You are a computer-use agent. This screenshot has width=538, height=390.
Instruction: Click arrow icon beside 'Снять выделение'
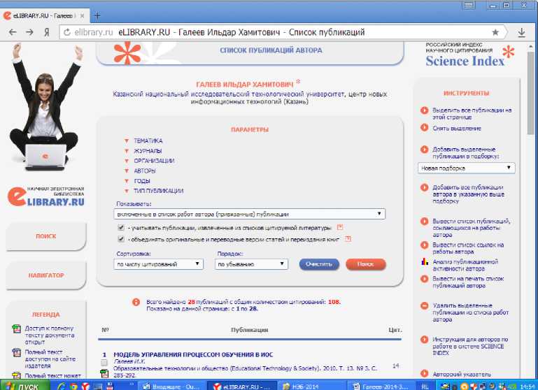click(x=425, y=127)
